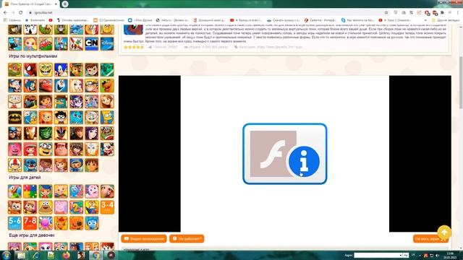Open games for ages 3-4 icon
Screen dimensions: 463x260
107,207
